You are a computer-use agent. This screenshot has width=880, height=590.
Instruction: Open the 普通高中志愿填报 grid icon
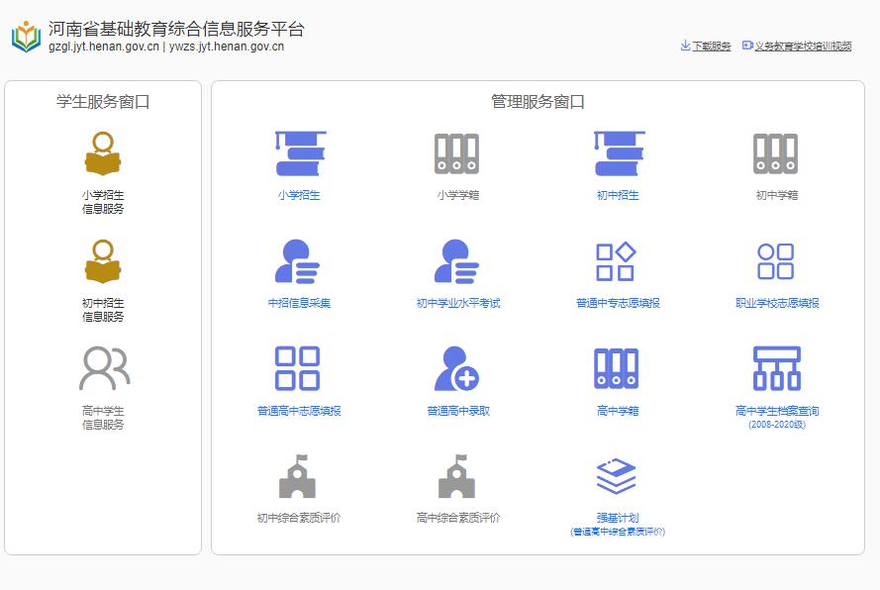pos(299,369)
